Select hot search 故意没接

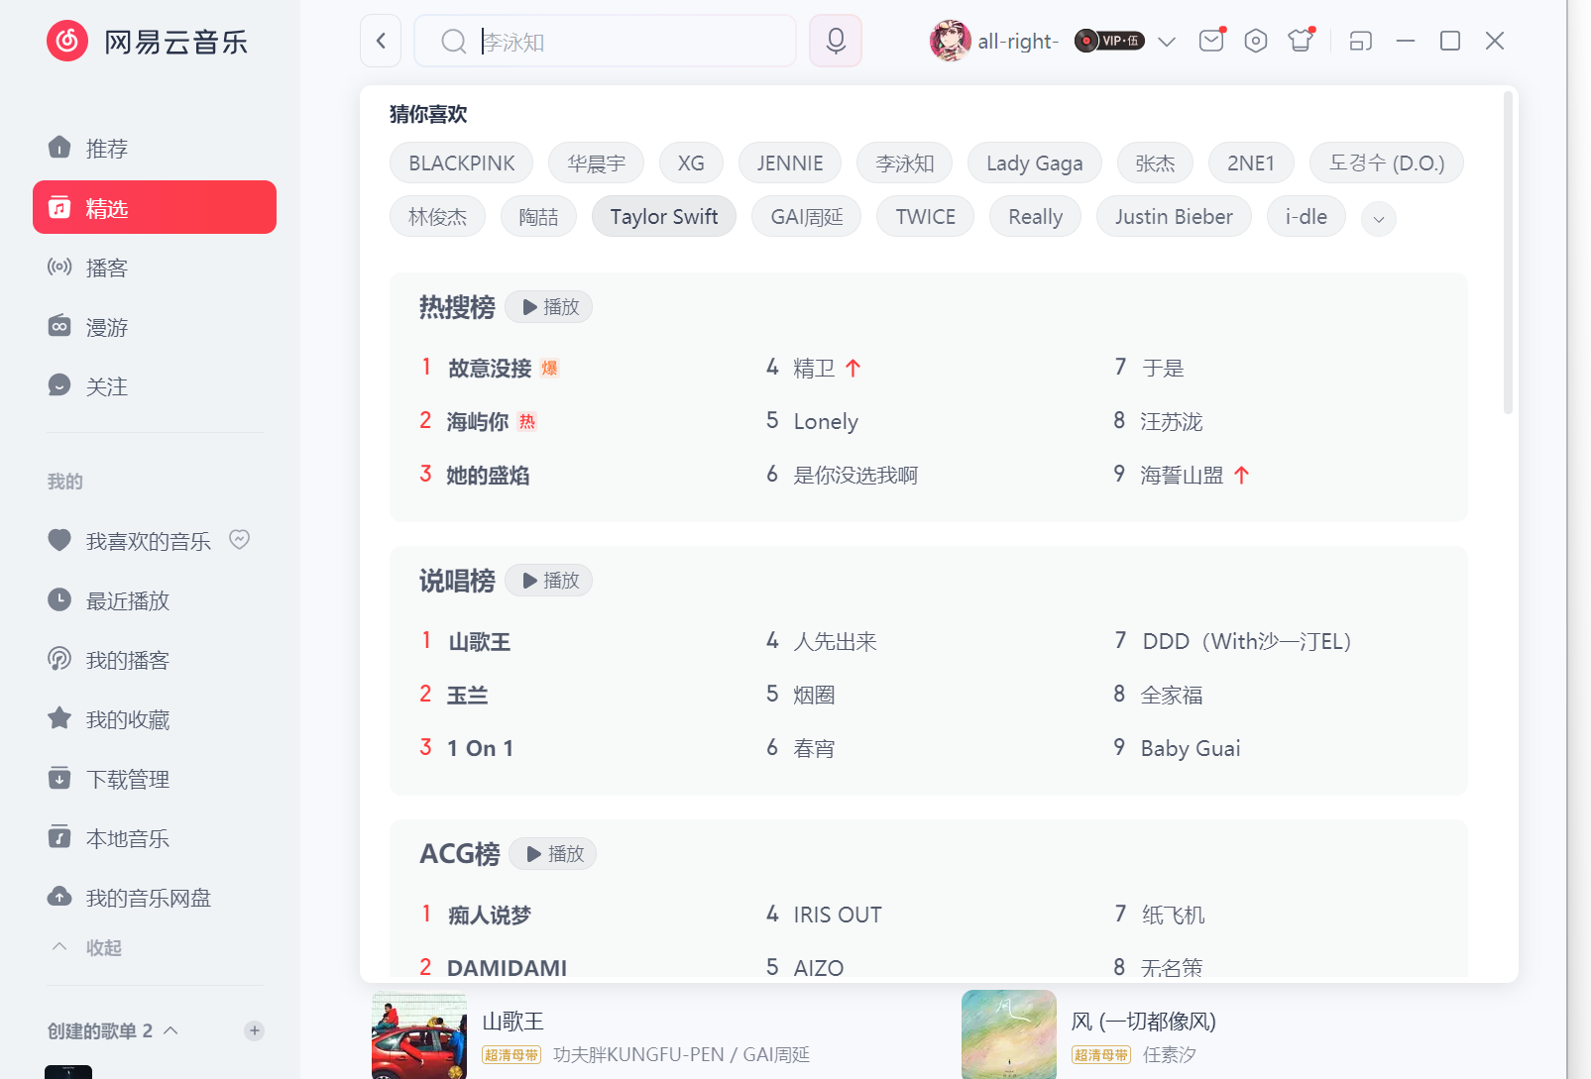tap(490, 369)
